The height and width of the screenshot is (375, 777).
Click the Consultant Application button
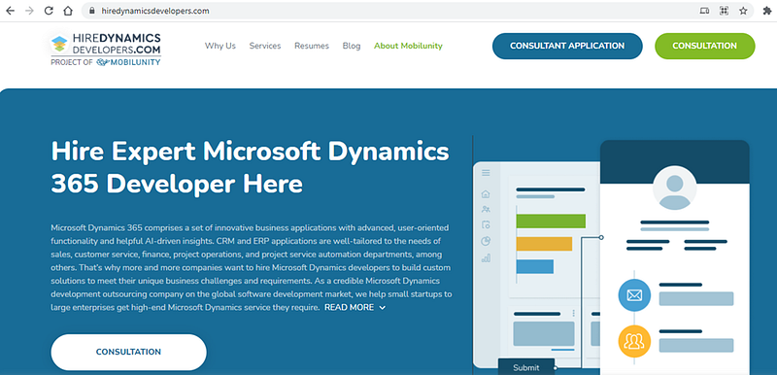[x=567, y=46]
